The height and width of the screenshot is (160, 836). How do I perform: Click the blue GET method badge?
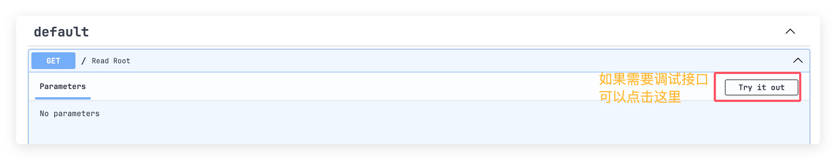click(x=53, y=61)
